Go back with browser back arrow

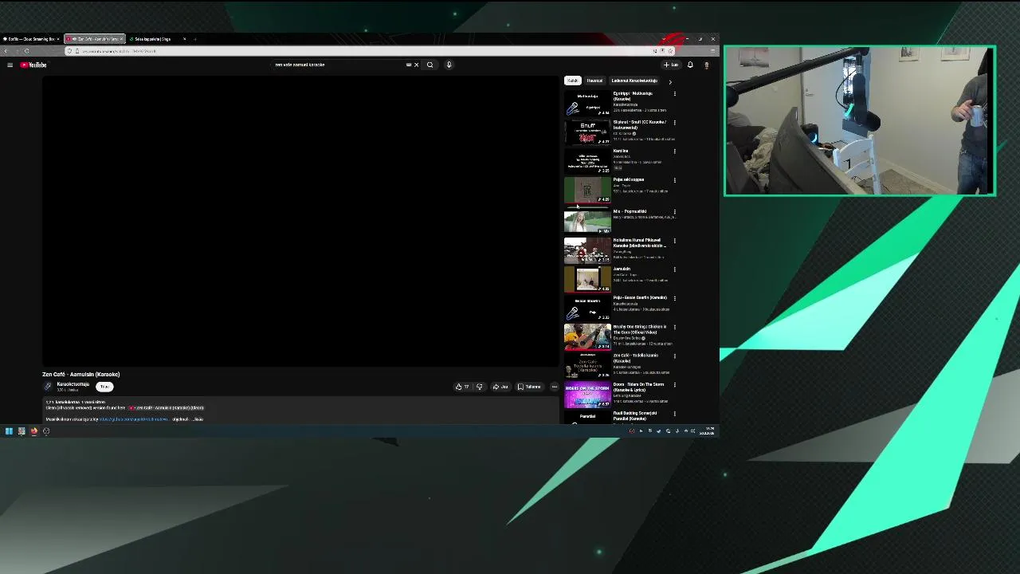(6, 51)
